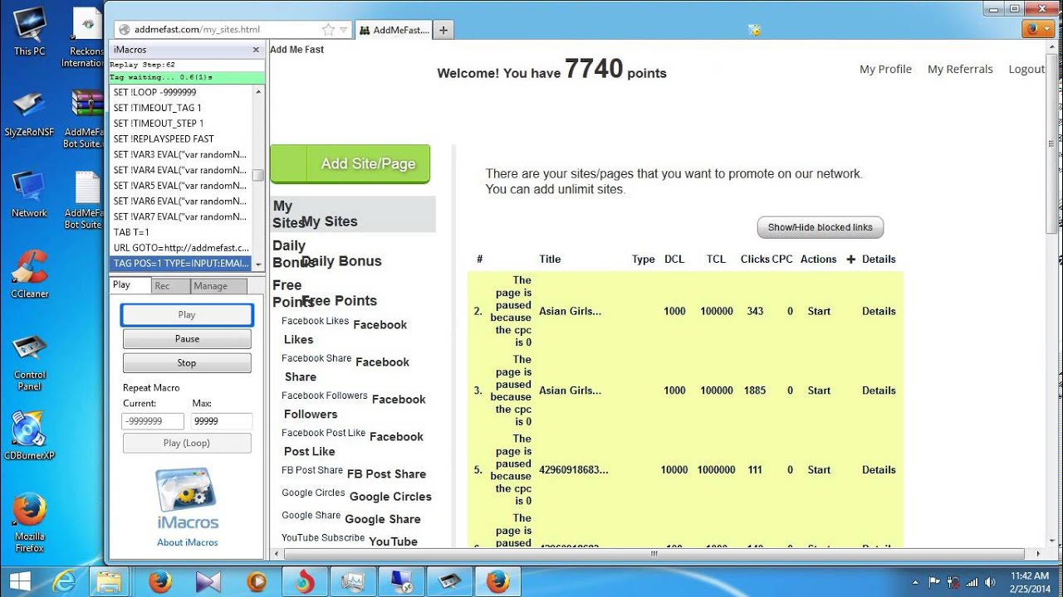1063x597 pixels.
Task: Open File Explorer from the taskbar
Action: tap(109, 582)
